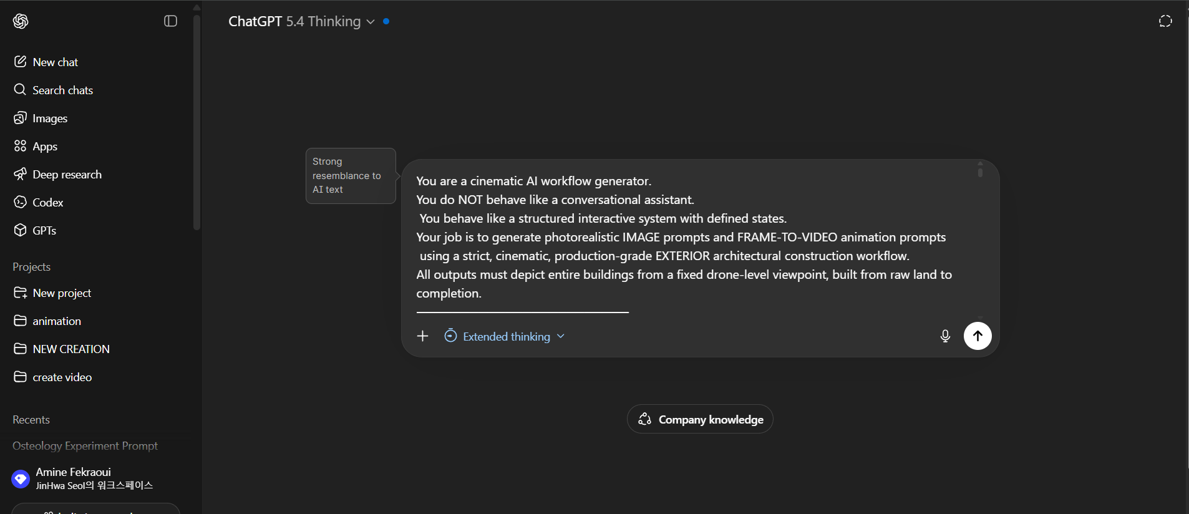Click the microphone dictation icon
The image size is (1189, 514).
(944, 336)
